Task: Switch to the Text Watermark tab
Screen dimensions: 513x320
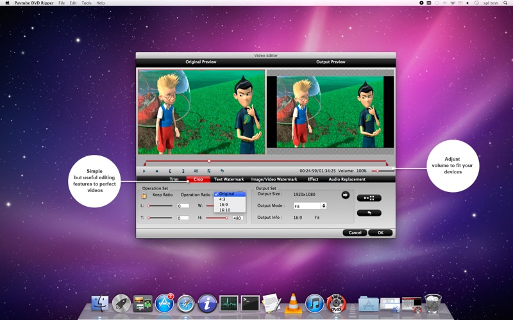Action: point(229,179)
